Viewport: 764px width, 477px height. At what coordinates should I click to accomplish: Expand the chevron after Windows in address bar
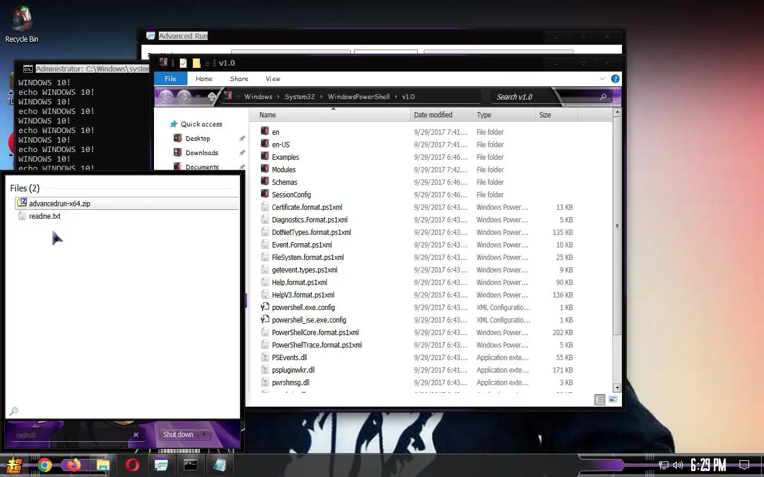[278, 97]
